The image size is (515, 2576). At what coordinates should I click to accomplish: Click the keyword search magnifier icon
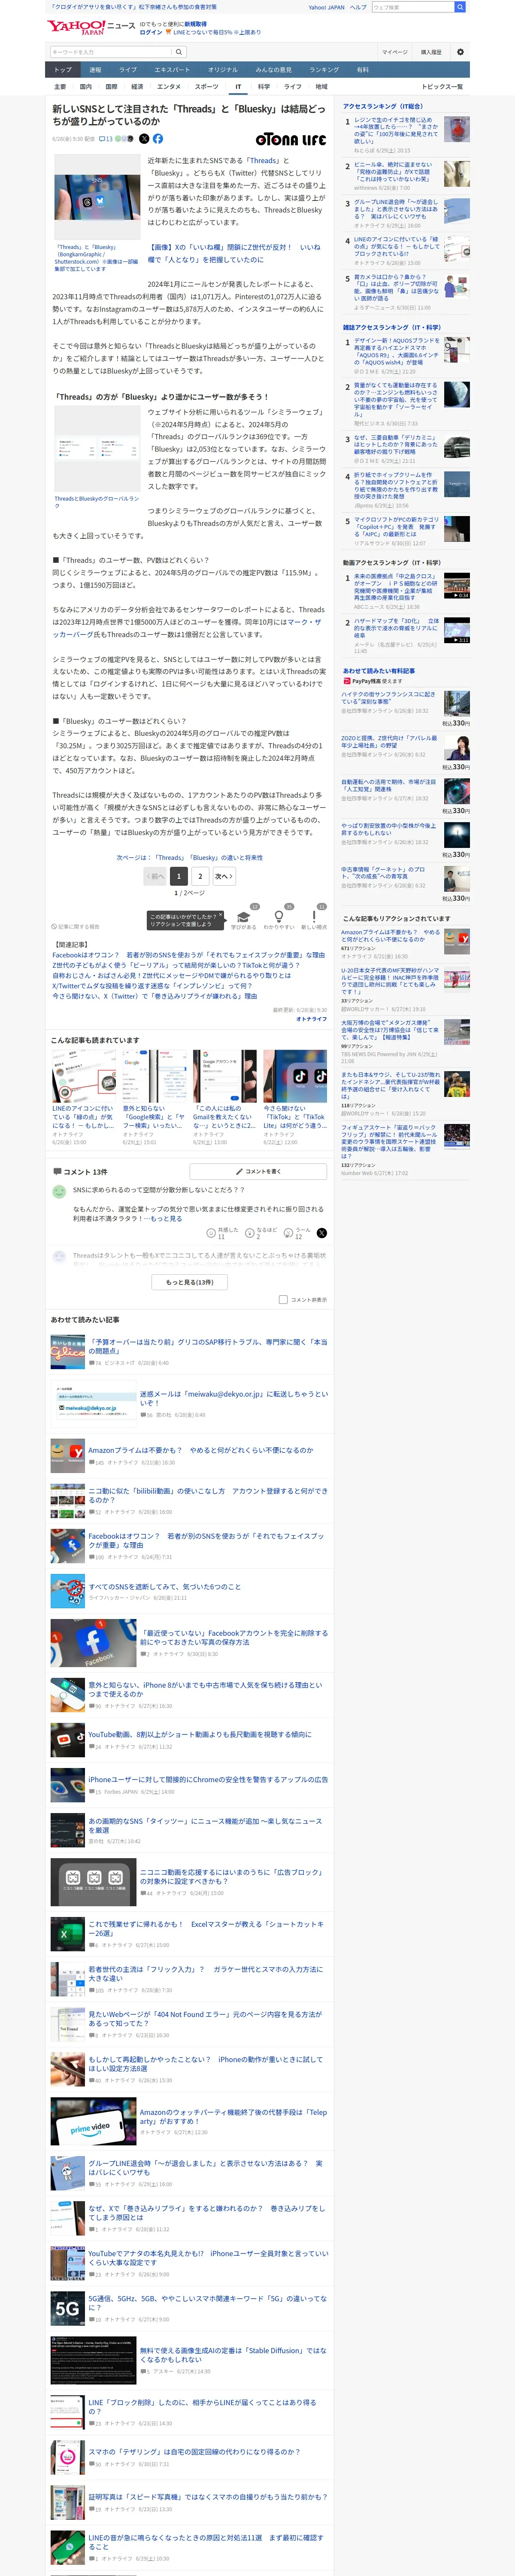[178, 52]
